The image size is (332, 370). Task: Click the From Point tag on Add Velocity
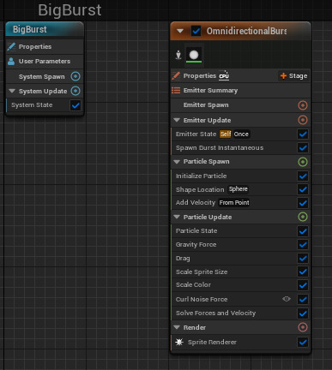[x=234, y=203]
